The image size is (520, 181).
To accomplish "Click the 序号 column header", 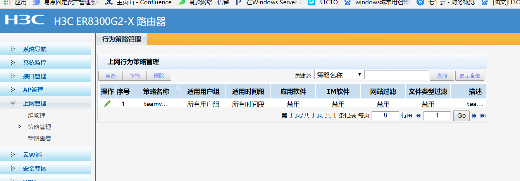I will click(123, 91).
